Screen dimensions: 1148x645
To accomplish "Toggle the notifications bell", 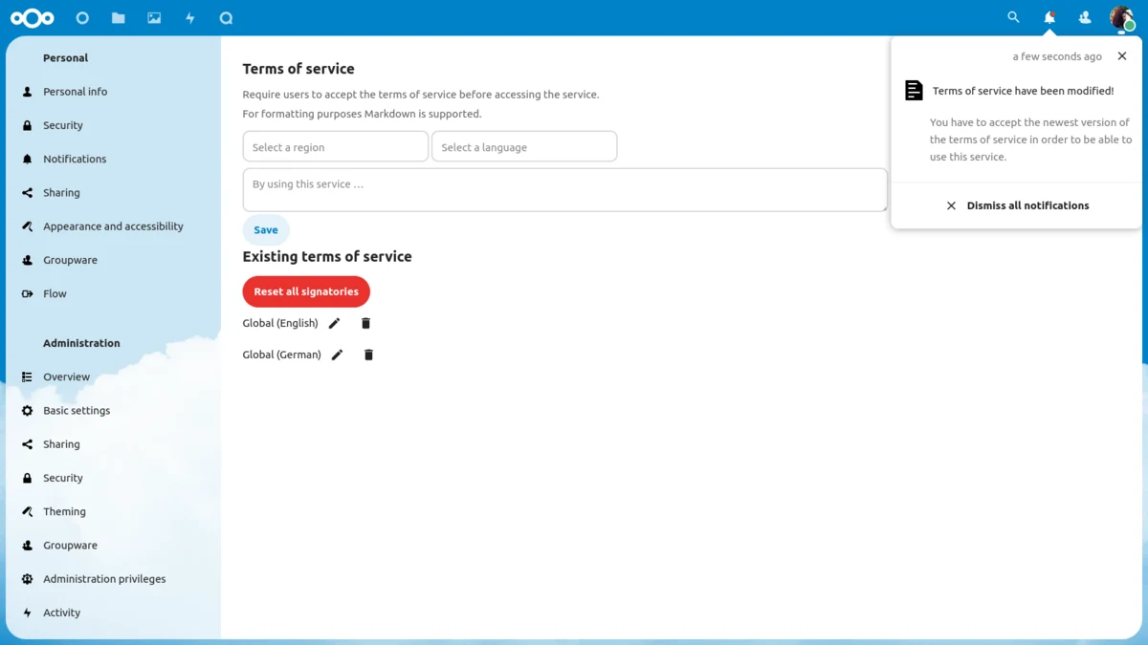I will click(x=1049, y=17).
